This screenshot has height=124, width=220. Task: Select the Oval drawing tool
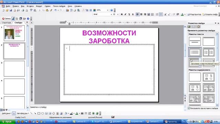click(x=43, y=113)
